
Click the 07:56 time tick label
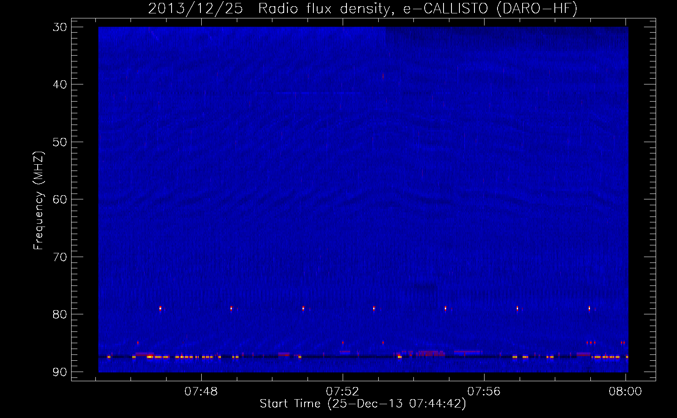click(484, 392)
